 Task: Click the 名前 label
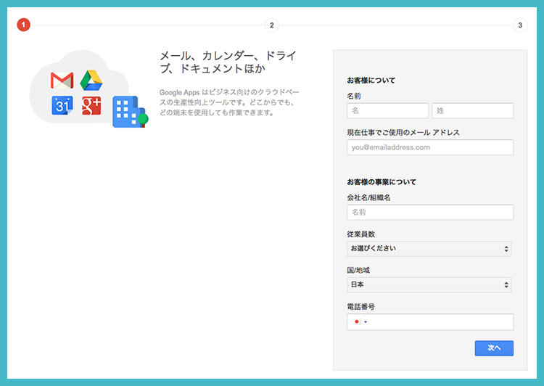pos(354,96)
